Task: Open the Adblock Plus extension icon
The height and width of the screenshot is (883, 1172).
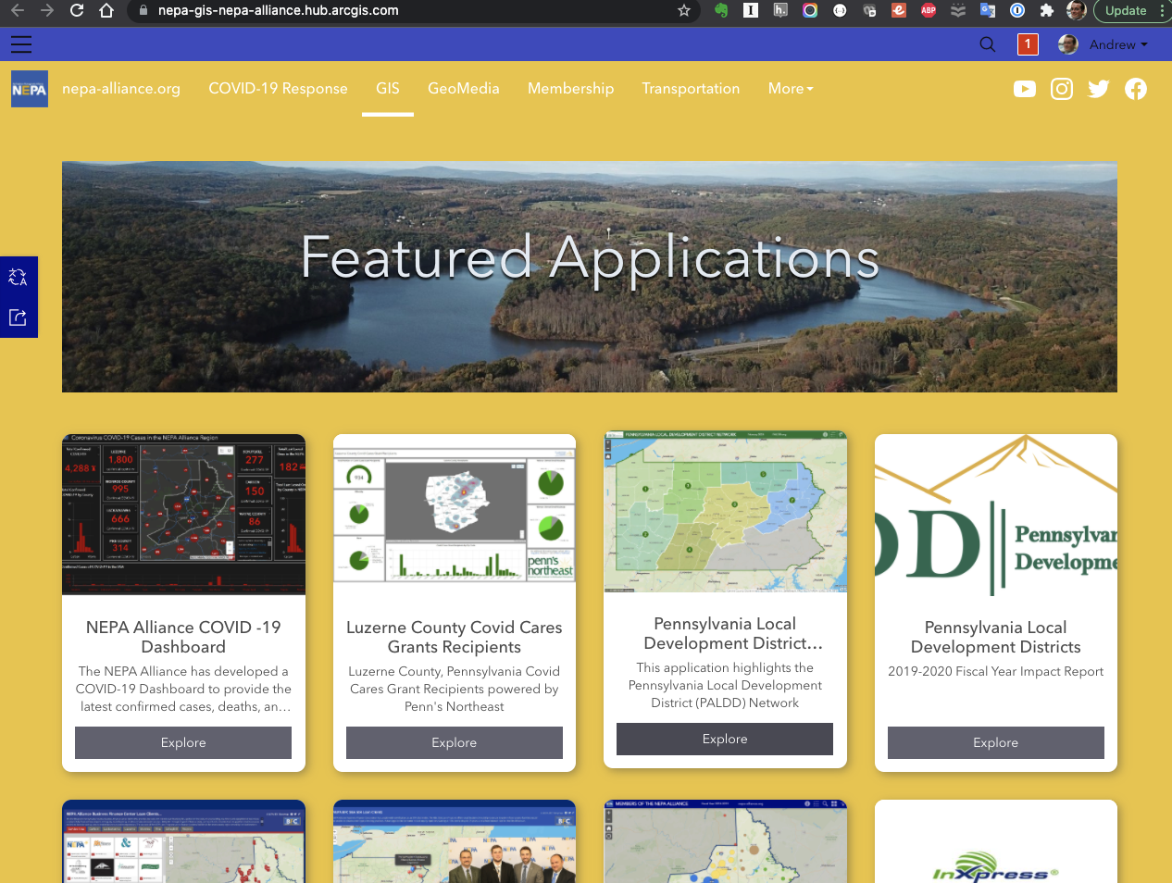Action: pyautogui.click(x=928, y=11)
